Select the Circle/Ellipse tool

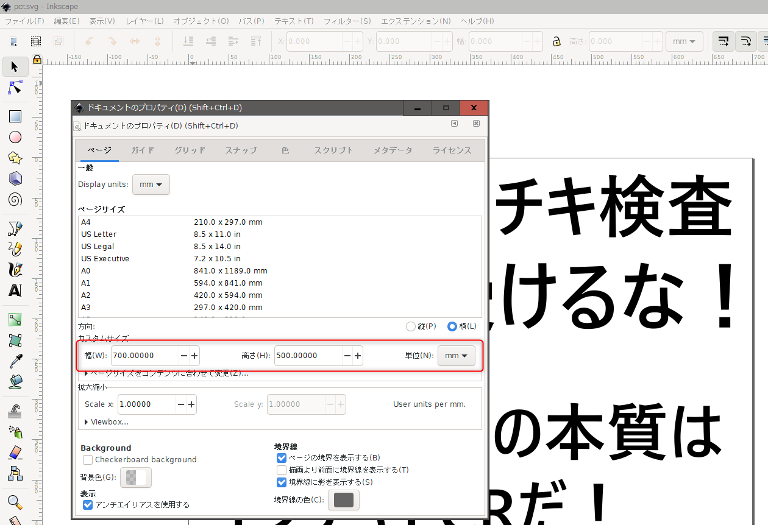click(15, 137)
